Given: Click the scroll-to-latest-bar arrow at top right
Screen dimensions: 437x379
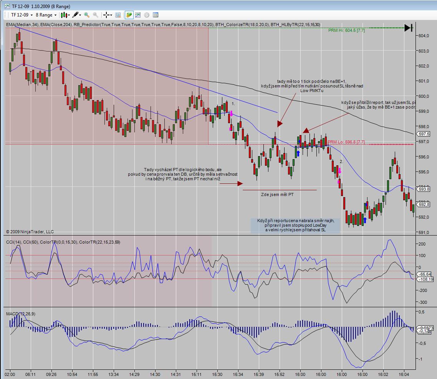Looking at the screenshot, I should point(409,28).
